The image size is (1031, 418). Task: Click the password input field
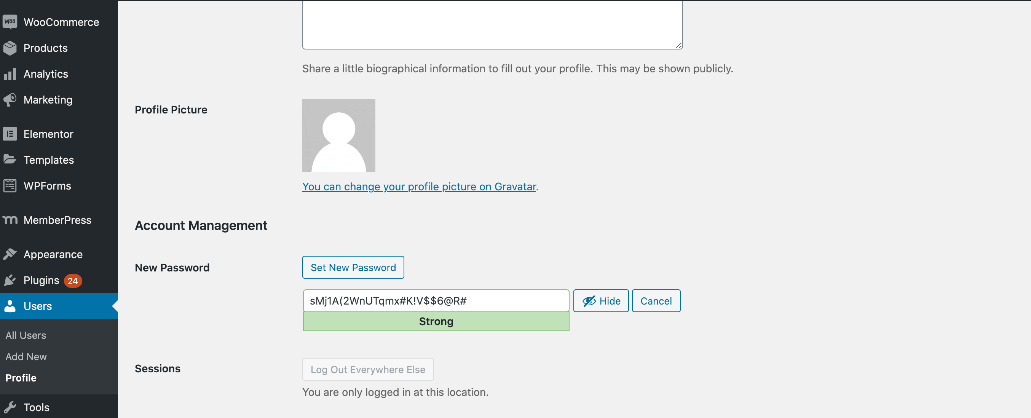(436, 300)
